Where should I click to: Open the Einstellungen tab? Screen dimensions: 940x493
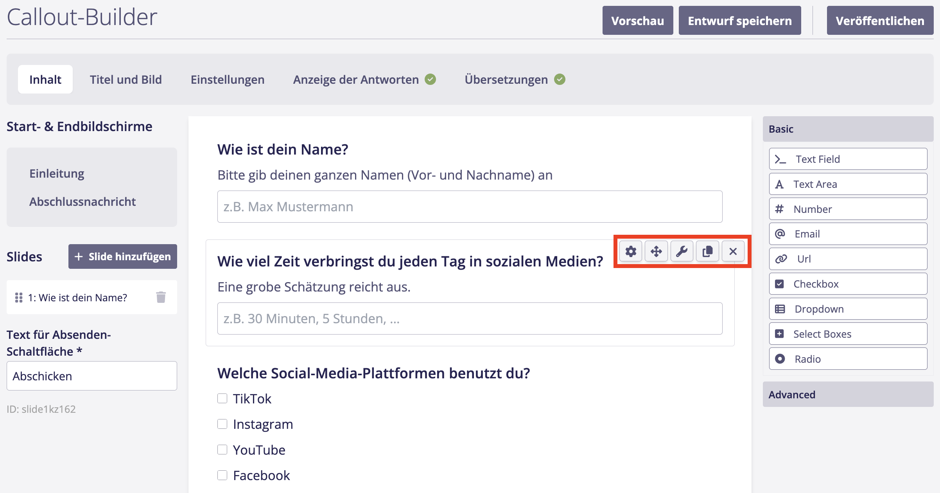(227, 79)
